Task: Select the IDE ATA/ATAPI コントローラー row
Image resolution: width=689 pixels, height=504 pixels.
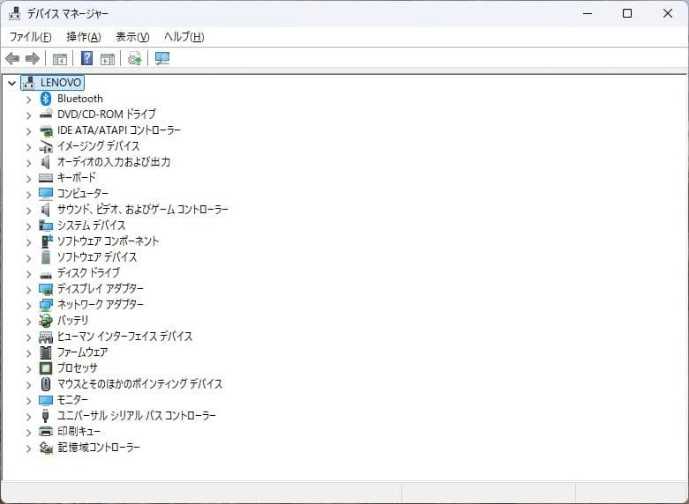Action: pyautogui.click(x=119, y=130)
